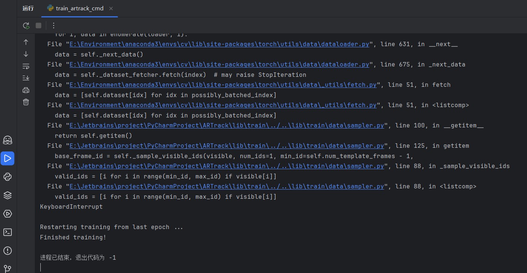Open the AI assistant sidebar icon
The image size is (527, 273).
pos(7,140)
